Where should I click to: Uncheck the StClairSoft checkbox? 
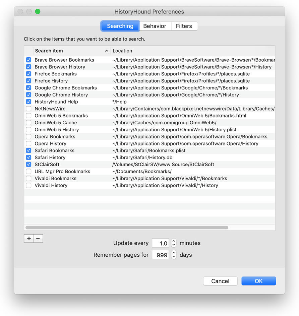[28, 165]
